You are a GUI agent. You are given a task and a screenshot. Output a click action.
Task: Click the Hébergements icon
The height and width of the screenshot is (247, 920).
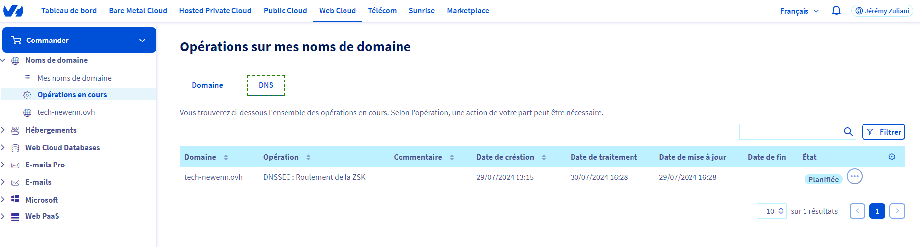[15, 130]
